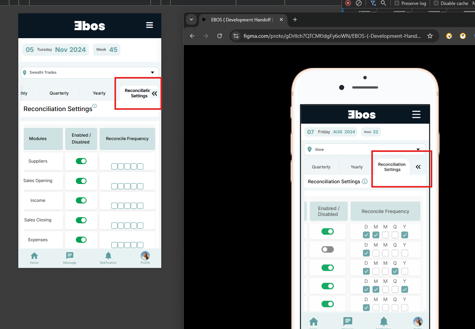Click the bell icon in the Figma prototype nav bar
The image size is (475, 329).
(384, 322)
